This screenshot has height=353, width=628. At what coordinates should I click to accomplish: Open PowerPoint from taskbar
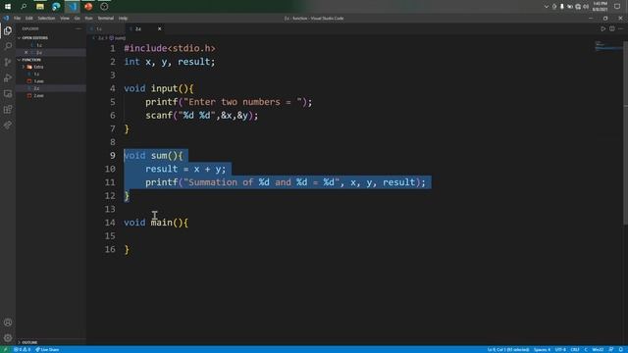pyautogui.click(x=88, y=7)
